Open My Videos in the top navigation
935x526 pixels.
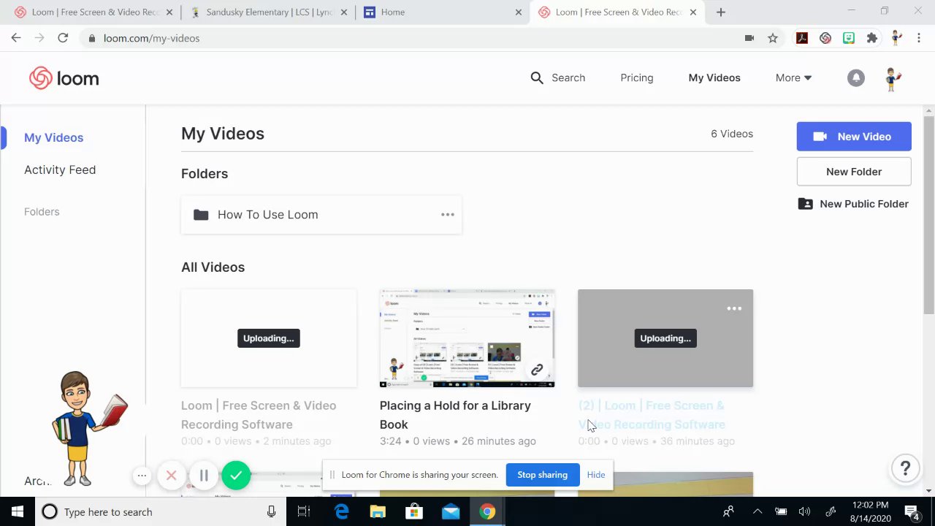pyautogui.click(x=714, y=77)
